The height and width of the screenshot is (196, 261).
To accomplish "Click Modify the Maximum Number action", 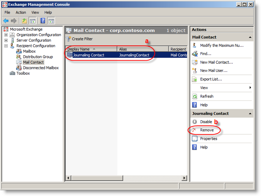I will tap(222, 46).
